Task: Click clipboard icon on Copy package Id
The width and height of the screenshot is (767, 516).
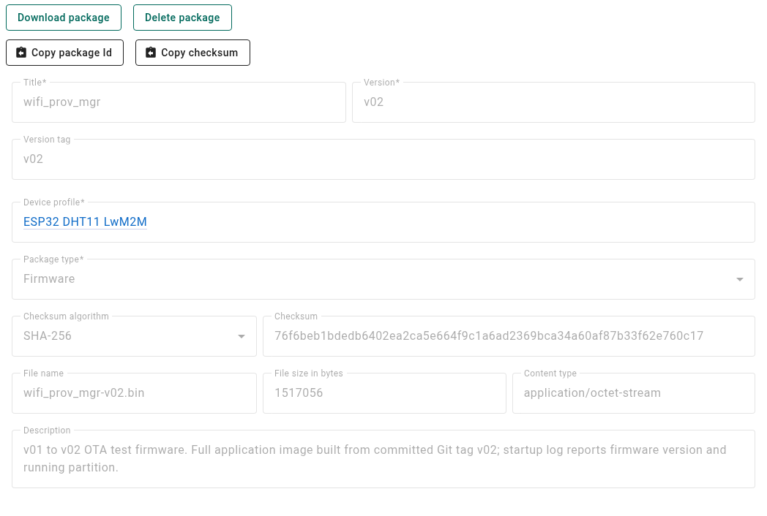Action: click(x=21, y=53)
